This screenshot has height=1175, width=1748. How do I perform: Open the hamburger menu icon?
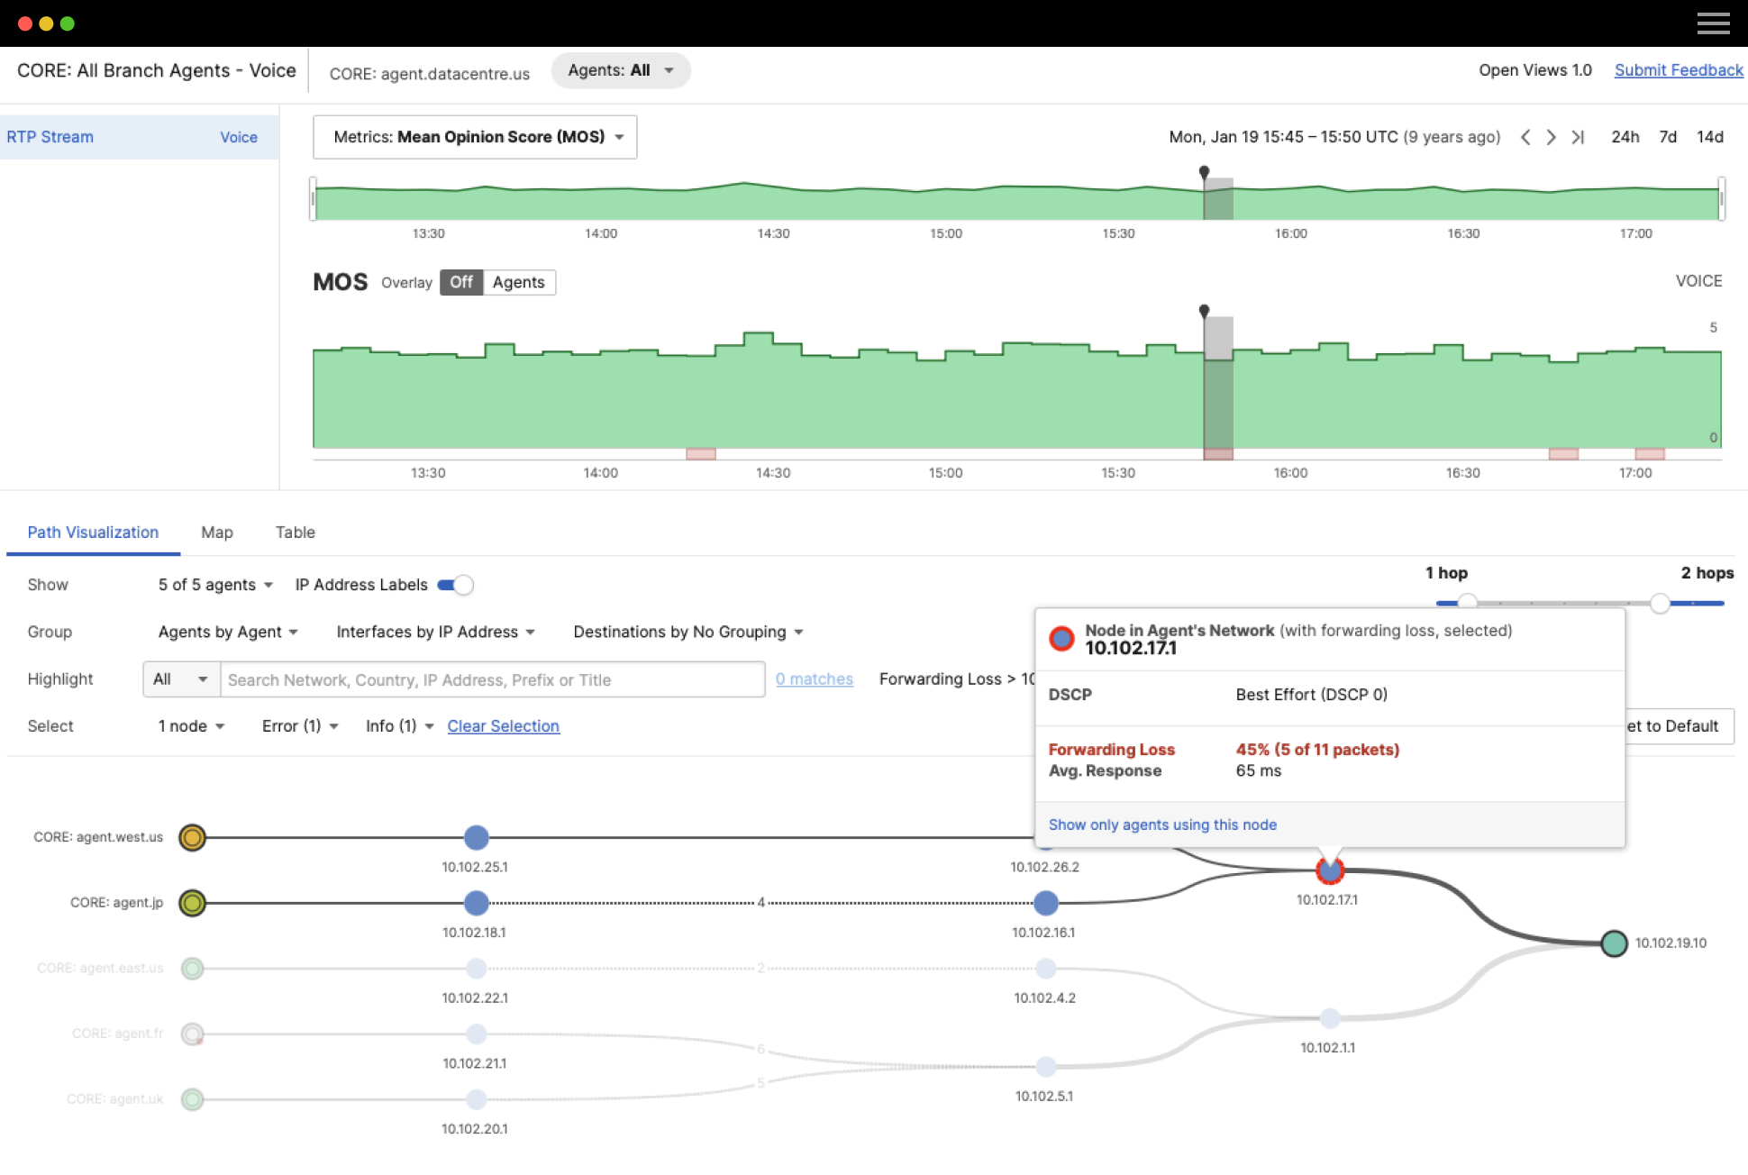pyautogui.click(x=1713, y=23)
